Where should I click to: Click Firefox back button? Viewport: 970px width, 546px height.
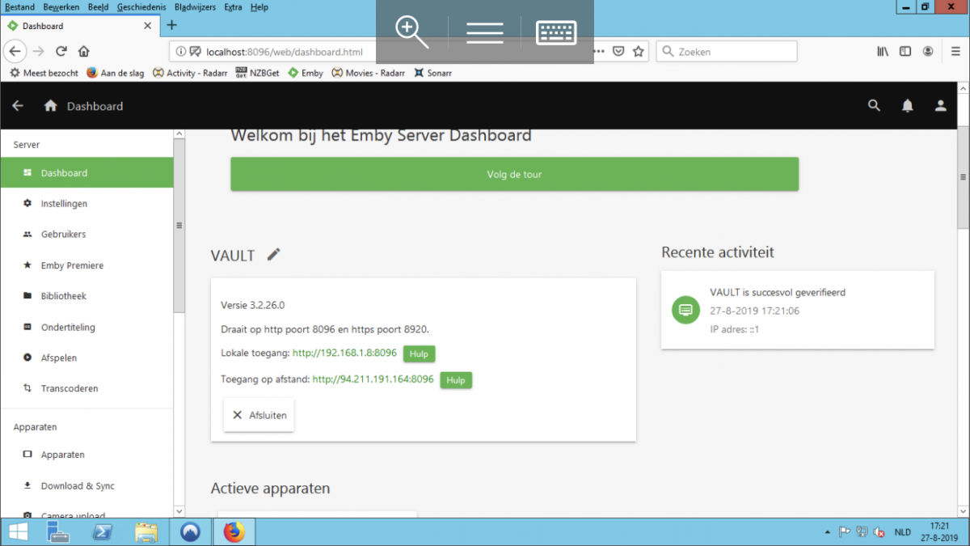[x=15, y=51]
